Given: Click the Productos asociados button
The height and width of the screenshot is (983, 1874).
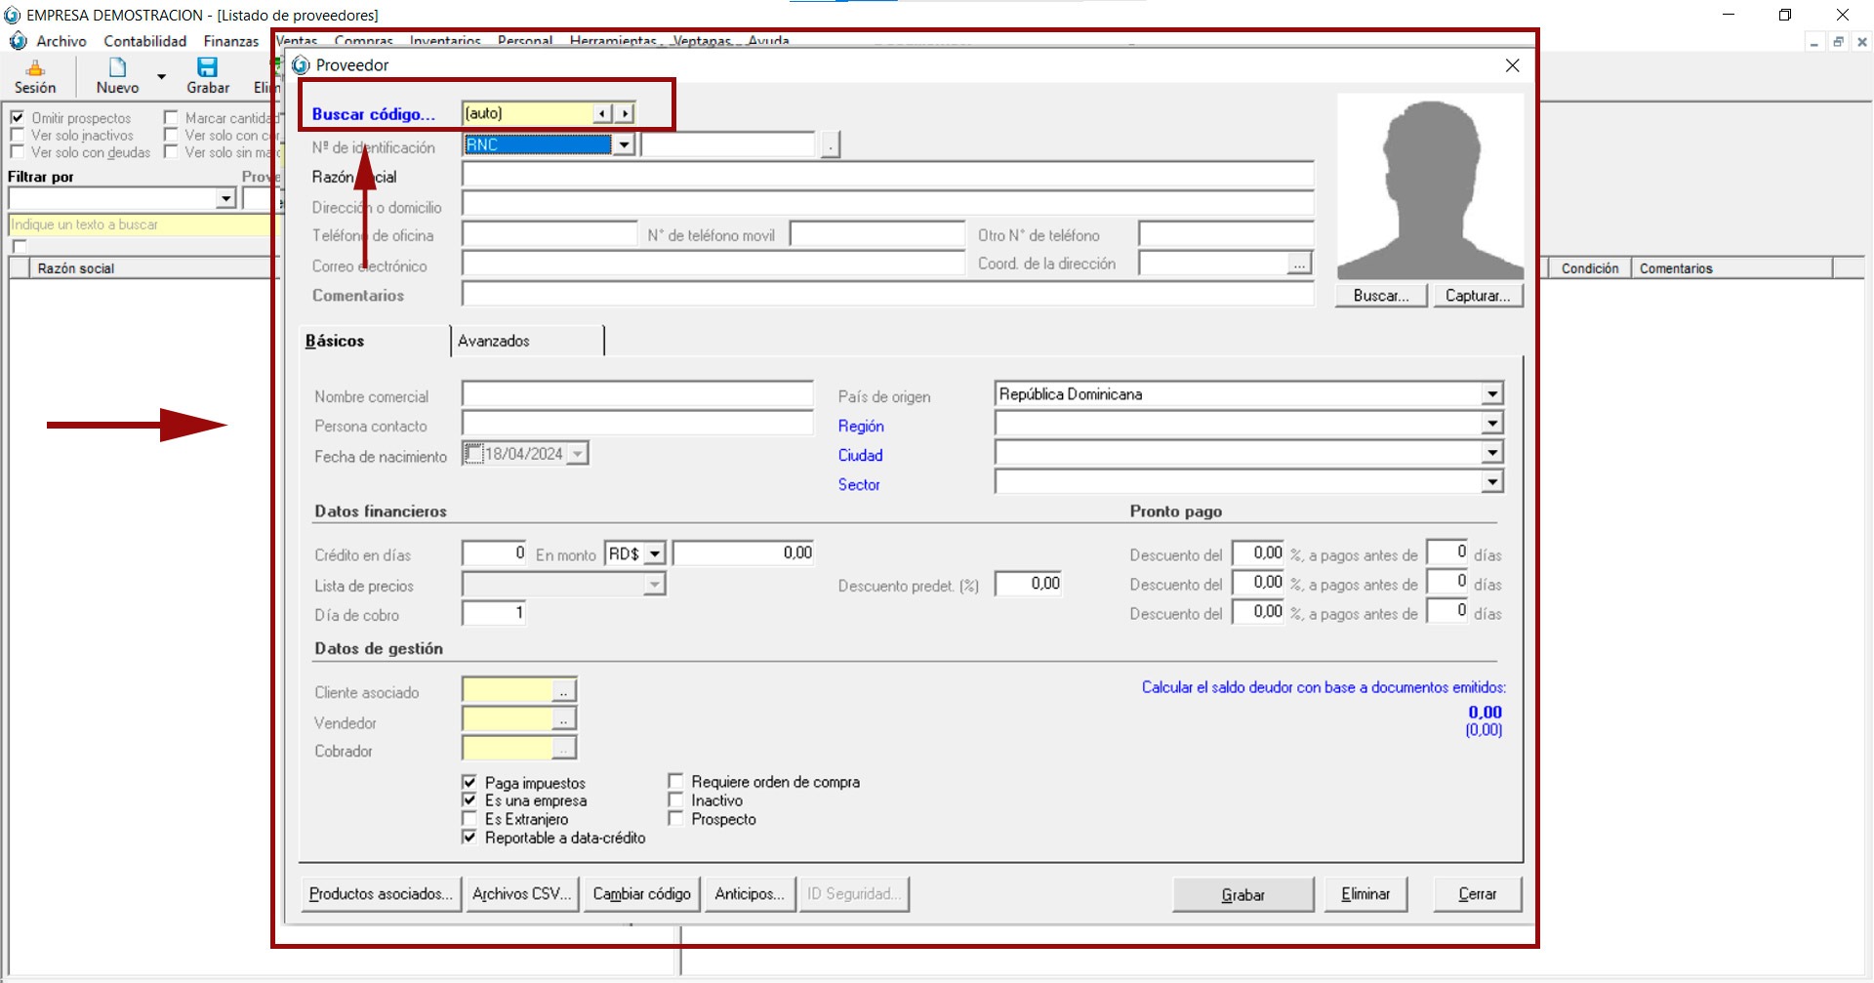Looking at the screenshot, I should point(380,894).
